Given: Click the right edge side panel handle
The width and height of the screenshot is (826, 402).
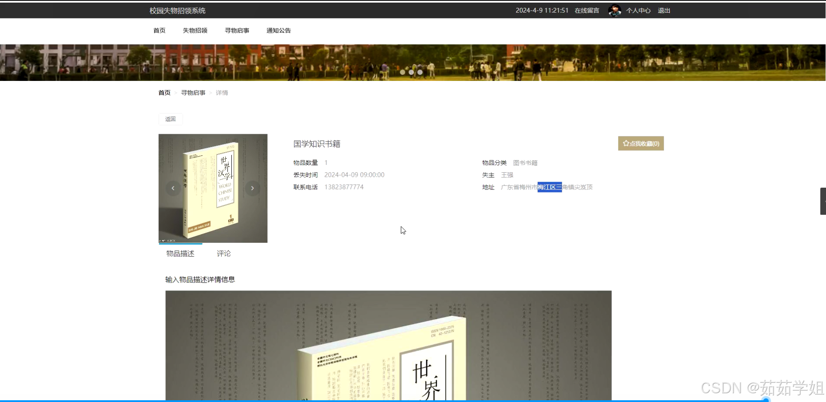Looking at the screenshot, I should tap(823, 201).
